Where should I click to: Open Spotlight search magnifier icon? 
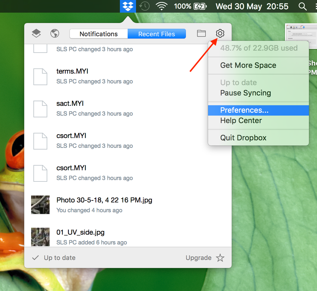coord(303,6)
